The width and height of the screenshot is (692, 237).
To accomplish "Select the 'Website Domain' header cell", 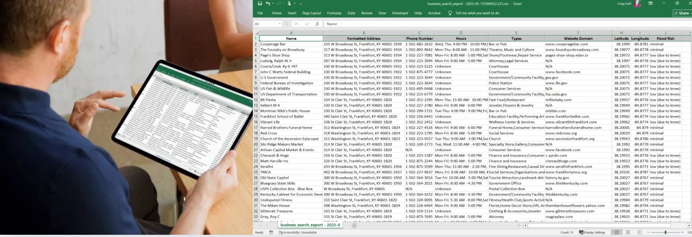I will (578, 38).
